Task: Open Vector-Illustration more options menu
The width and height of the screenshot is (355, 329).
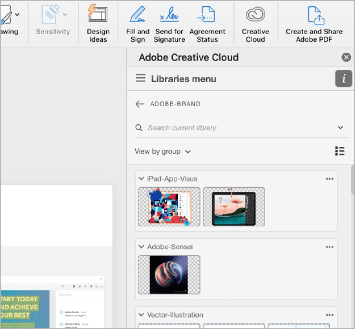Action: [x=329, y=315]
